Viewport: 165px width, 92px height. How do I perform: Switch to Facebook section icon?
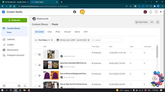[x=75, y=12]
